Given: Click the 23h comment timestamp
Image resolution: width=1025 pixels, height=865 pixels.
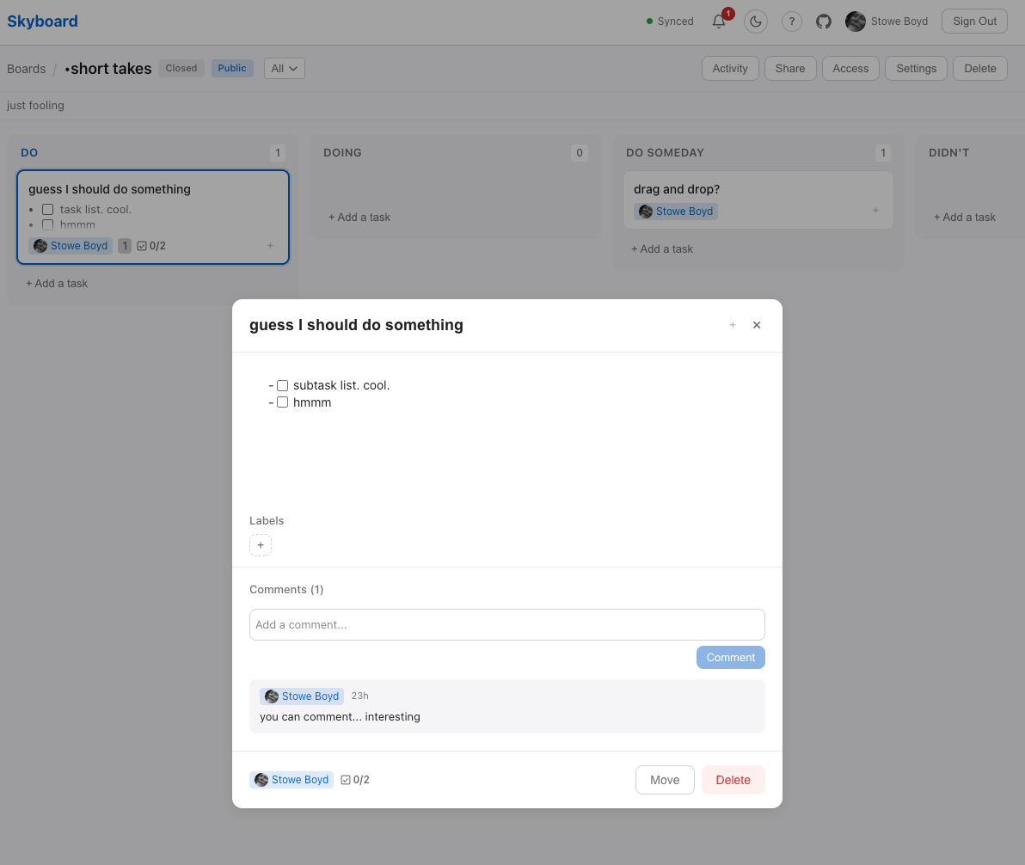Looking at the screenshot, I should (360, 696).
